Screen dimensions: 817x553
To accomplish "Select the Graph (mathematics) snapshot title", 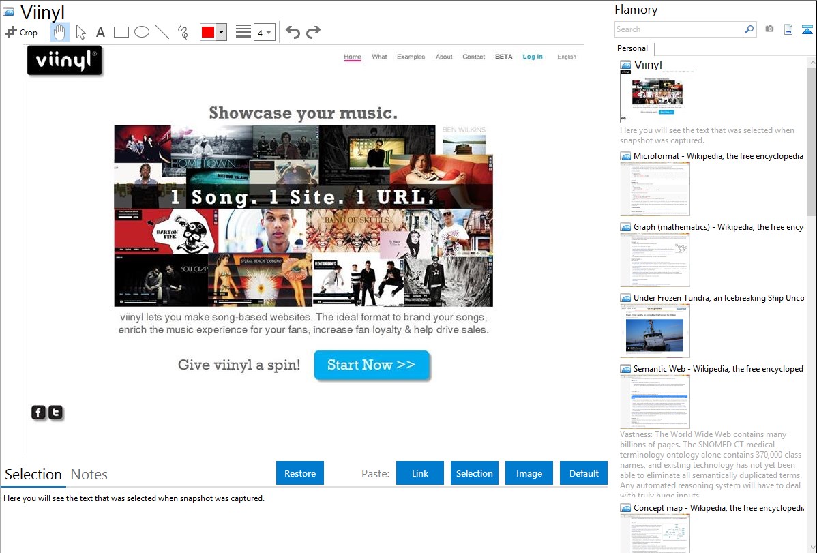I will click(718, 227).
